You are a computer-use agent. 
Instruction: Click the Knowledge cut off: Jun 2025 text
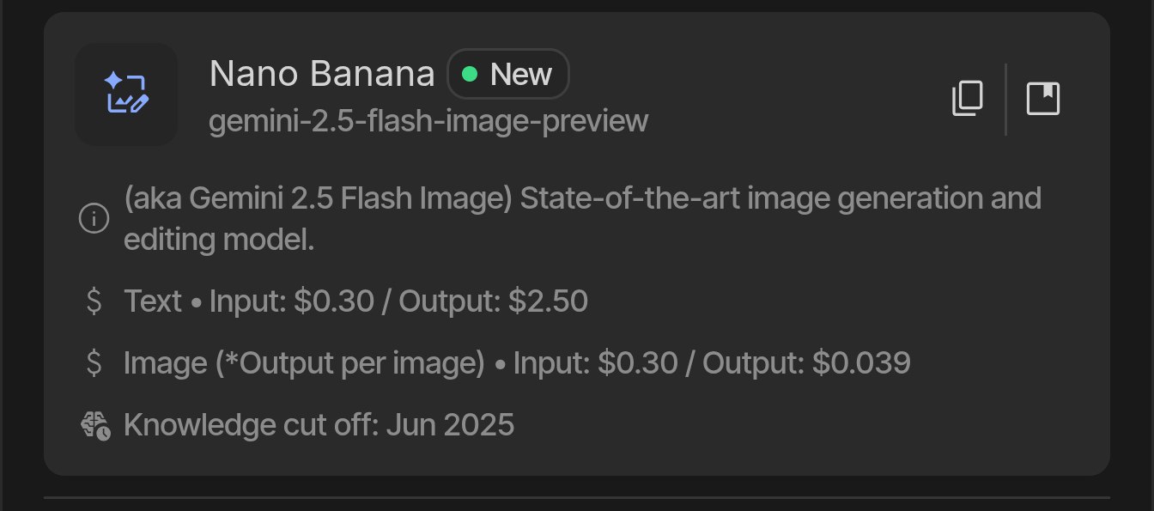tap(319, 425)
